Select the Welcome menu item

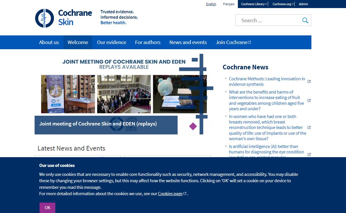click(x=78, y=42)
